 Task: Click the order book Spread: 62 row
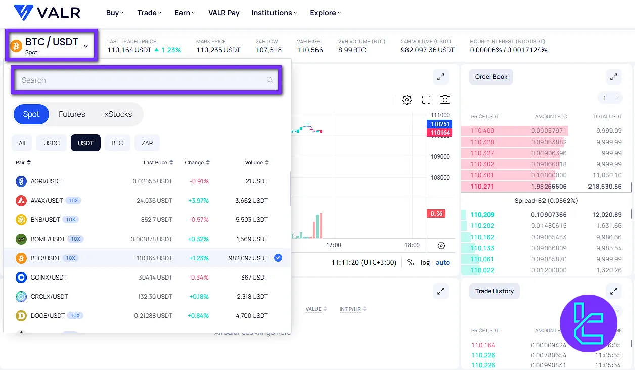pyautogui.click(x=546, y=201)
